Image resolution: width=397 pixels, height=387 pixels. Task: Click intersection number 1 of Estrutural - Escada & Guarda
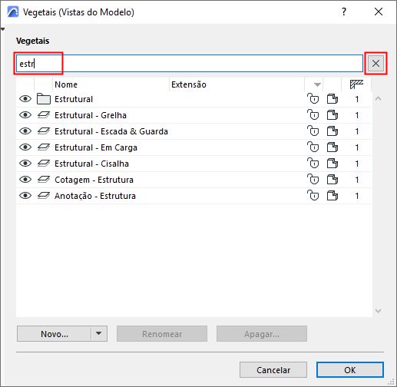pyautogui.click(x=356, y=131)
